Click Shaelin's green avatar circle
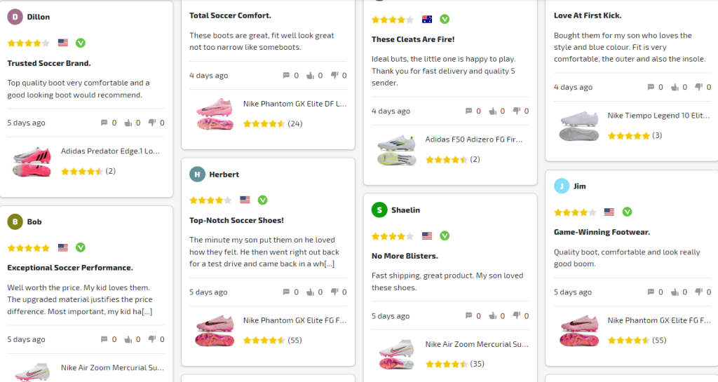The height and width of the screenshot is (382, 718). [379, 210]
